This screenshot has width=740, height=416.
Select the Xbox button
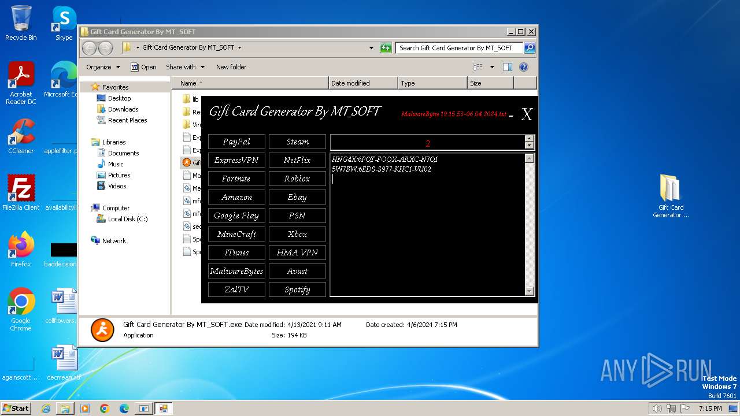(297, 234)
